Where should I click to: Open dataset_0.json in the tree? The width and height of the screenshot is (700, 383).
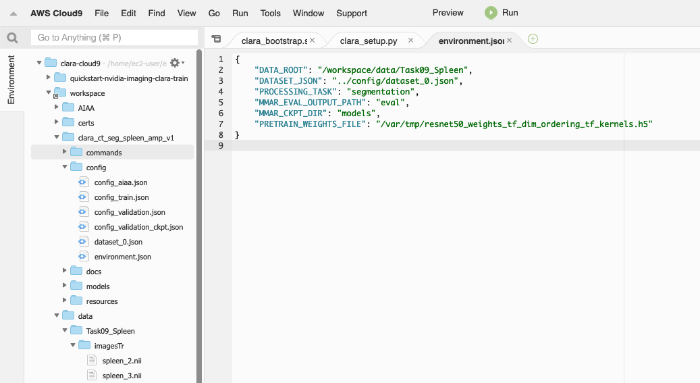pyautogui.click(x=118, y=242)
